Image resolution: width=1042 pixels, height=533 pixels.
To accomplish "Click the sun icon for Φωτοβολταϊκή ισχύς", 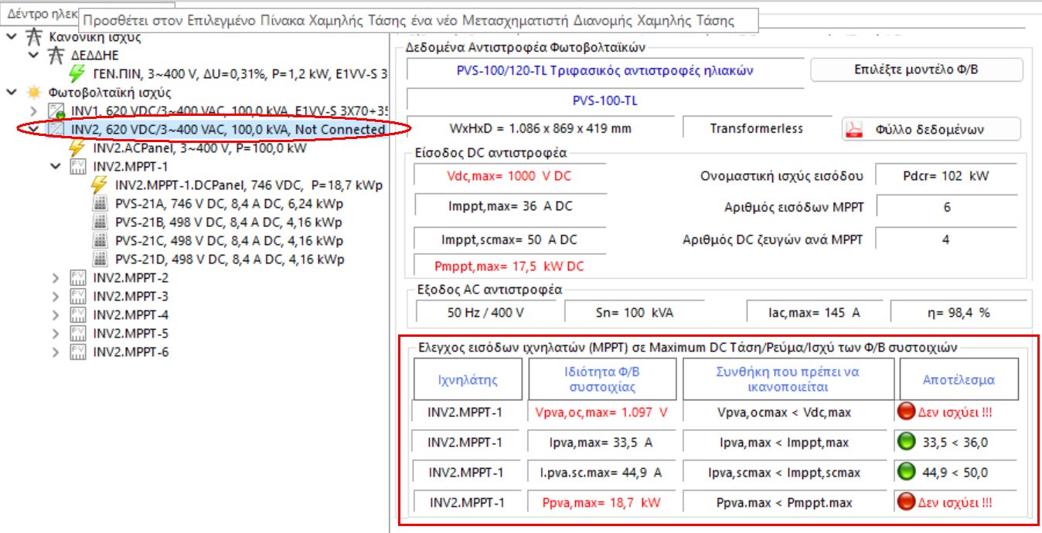I will 33,93.
